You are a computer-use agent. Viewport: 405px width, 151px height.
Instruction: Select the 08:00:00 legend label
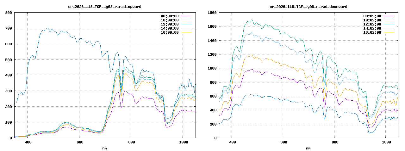point(170,16)
